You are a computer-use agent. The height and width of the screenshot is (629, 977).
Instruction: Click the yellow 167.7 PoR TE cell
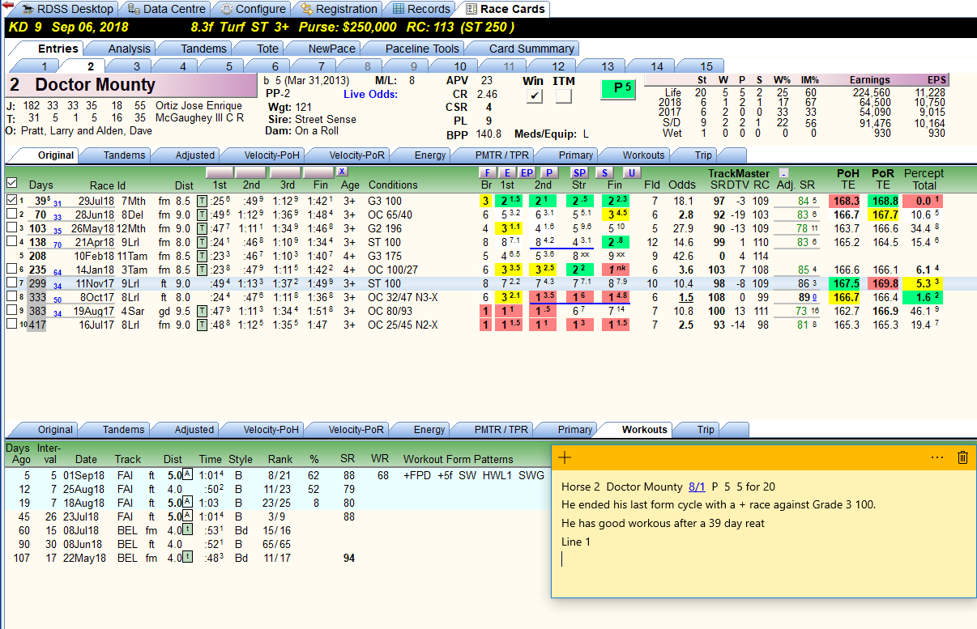882,215
